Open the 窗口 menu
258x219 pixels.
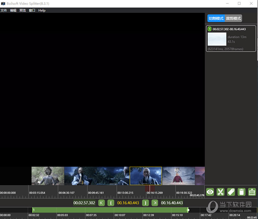(32, 10)
